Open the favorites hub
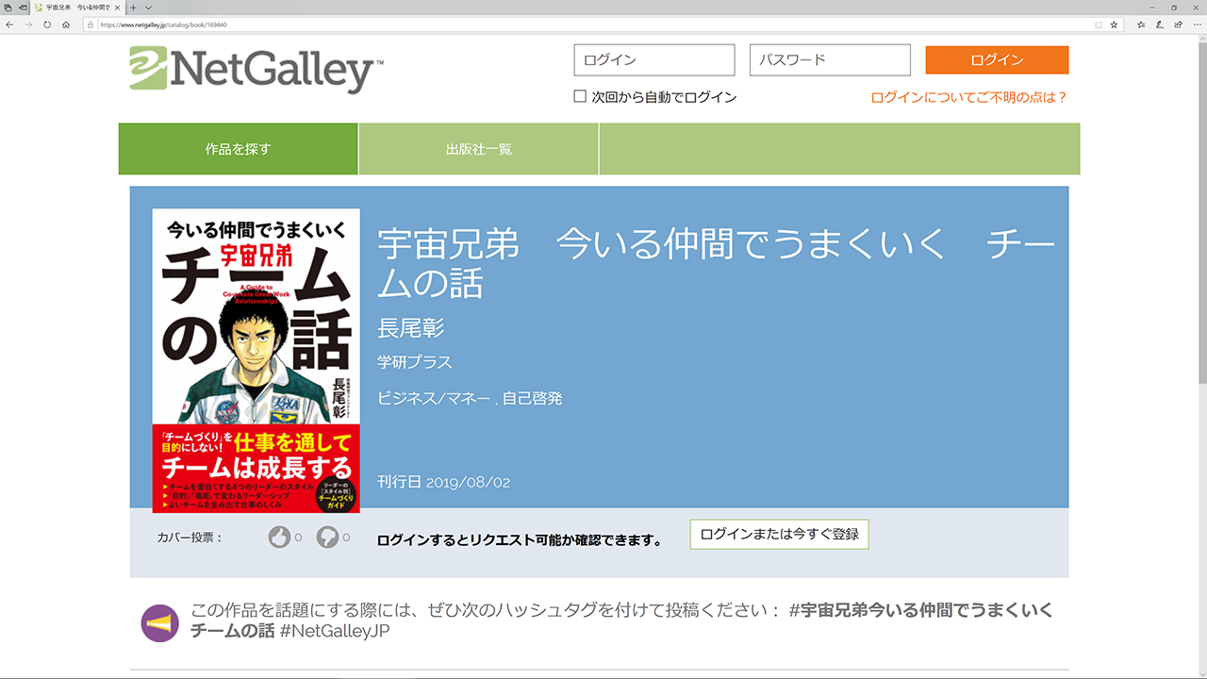Screen dimensions: 1207x679 [1141, 25]
